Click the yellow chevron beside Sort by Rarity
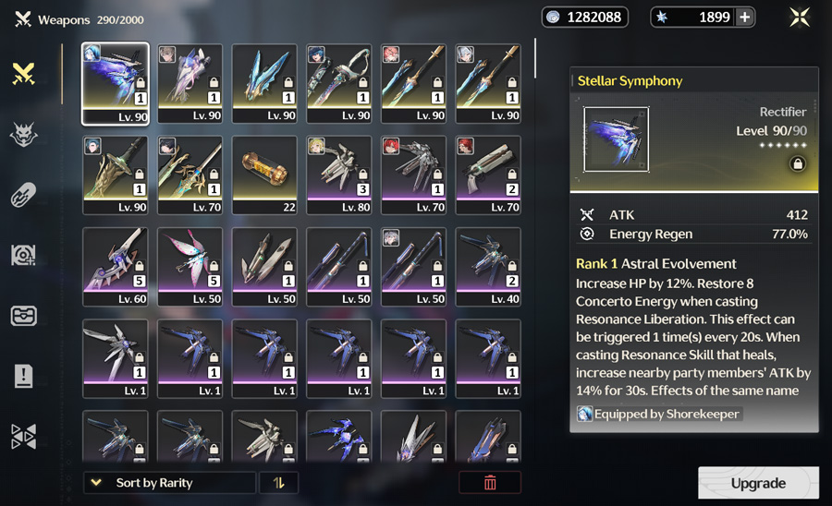Screen dimensions: 832x506 (96, 483)
